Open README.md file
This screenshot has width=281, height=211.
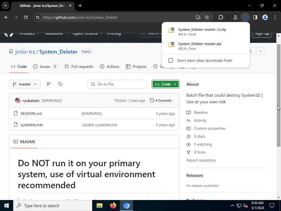tap(31, 113)
